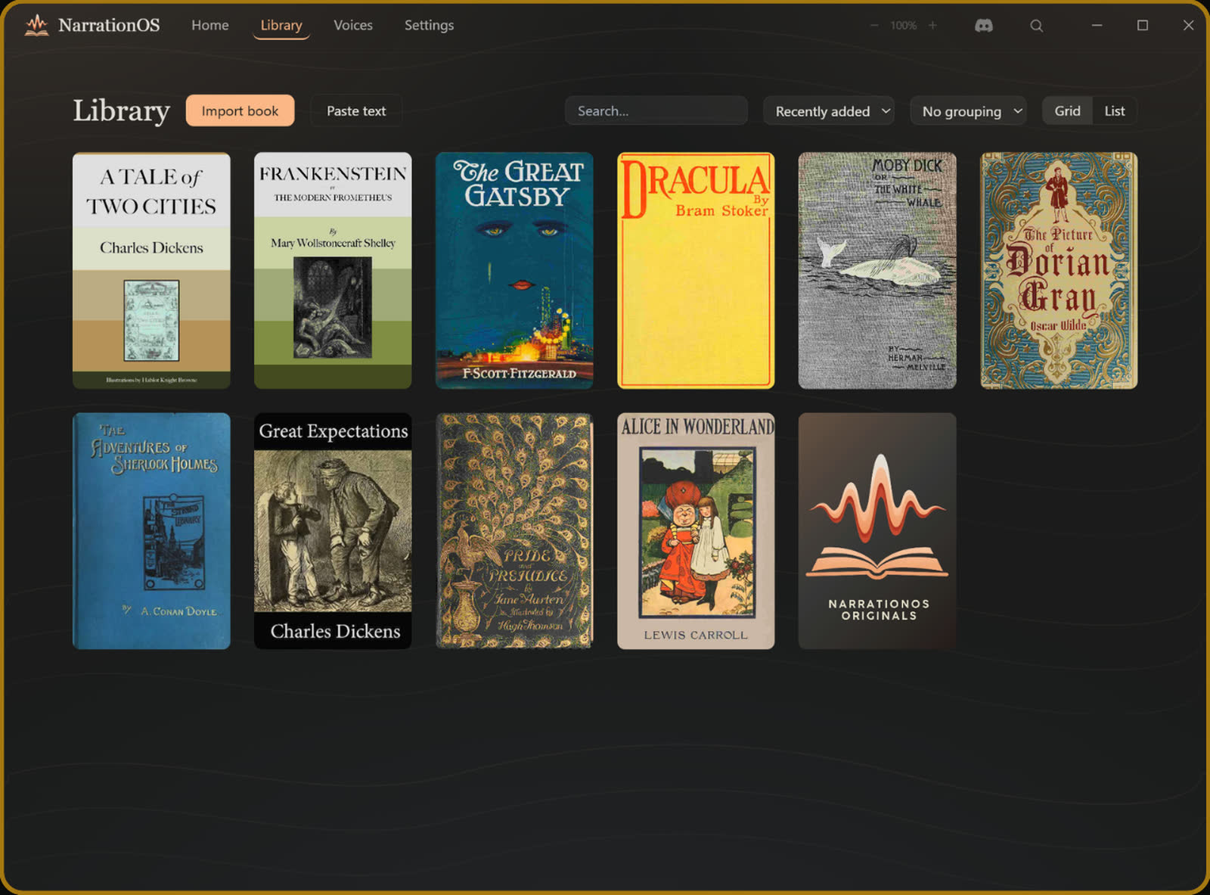Open the Moby Dick book cover

click(x=877, y=271)
